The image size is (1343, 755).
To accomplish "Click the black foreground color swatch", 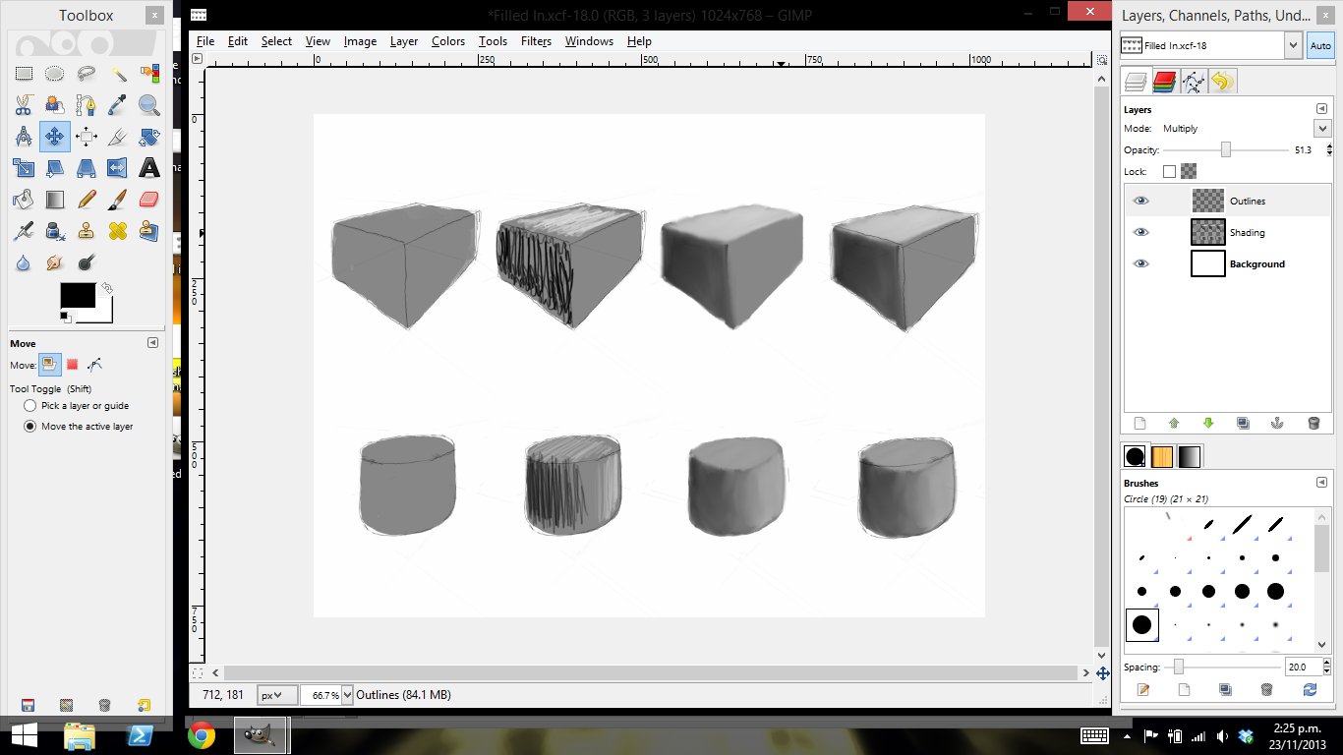I will [x=78, y=295].
